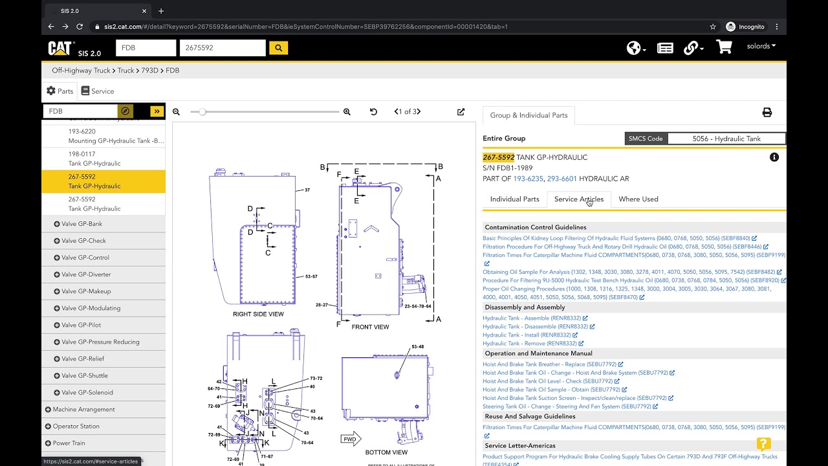Viewport: 828px width, 466px height.
Task: Zoom in the diagram
Action: click(x=347, y=112)
